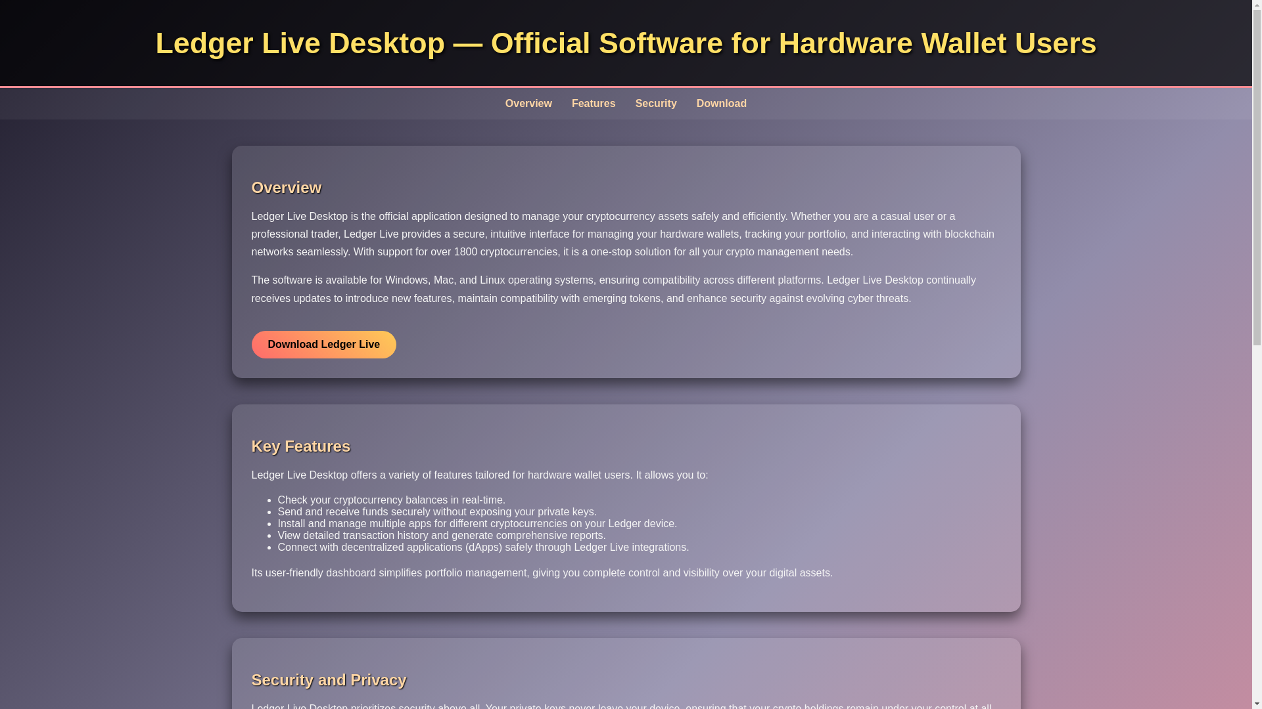Select the Security navigation link
Screen dimensions: 1262x709
click(655, 104)
